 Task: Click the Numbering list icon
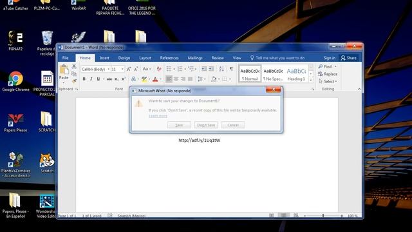click(180, 69)
